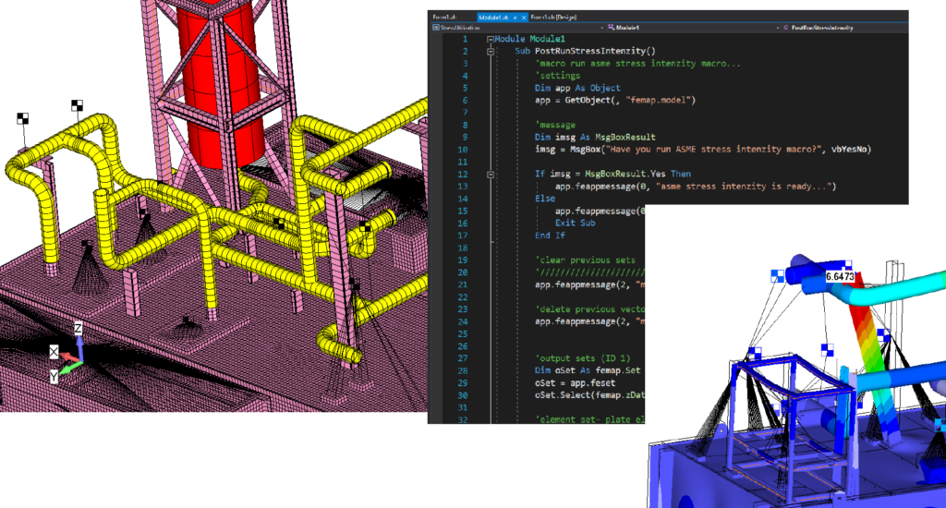Click "Exit Sub" on line 16
The width and height of the screenshot is (946, 508).
[575, 224]
